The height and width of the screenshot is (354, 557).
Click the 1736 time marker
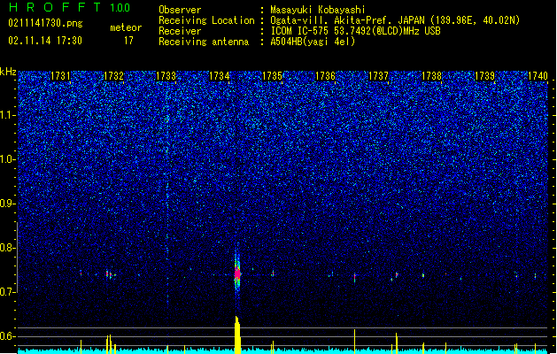[x=325, y=76]
